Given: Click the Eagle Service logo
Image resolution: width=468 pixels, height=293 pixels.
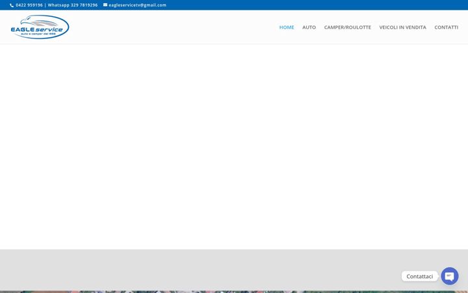Looking at the screenshot, I should (40, 27).
